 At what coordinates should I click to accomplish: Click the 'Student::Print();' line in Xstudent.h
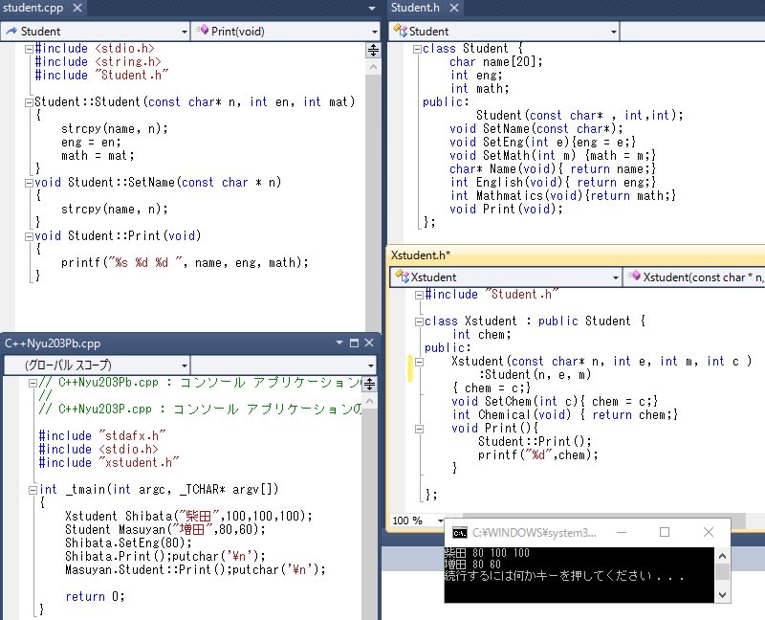(x=535, y=442)
